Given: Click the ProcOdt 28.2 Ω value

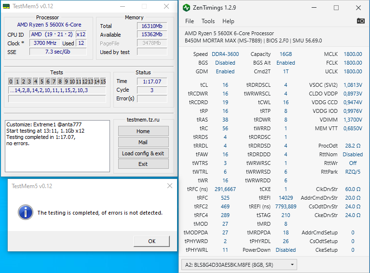Looking at the screenshot, I should tap(353, 146).
